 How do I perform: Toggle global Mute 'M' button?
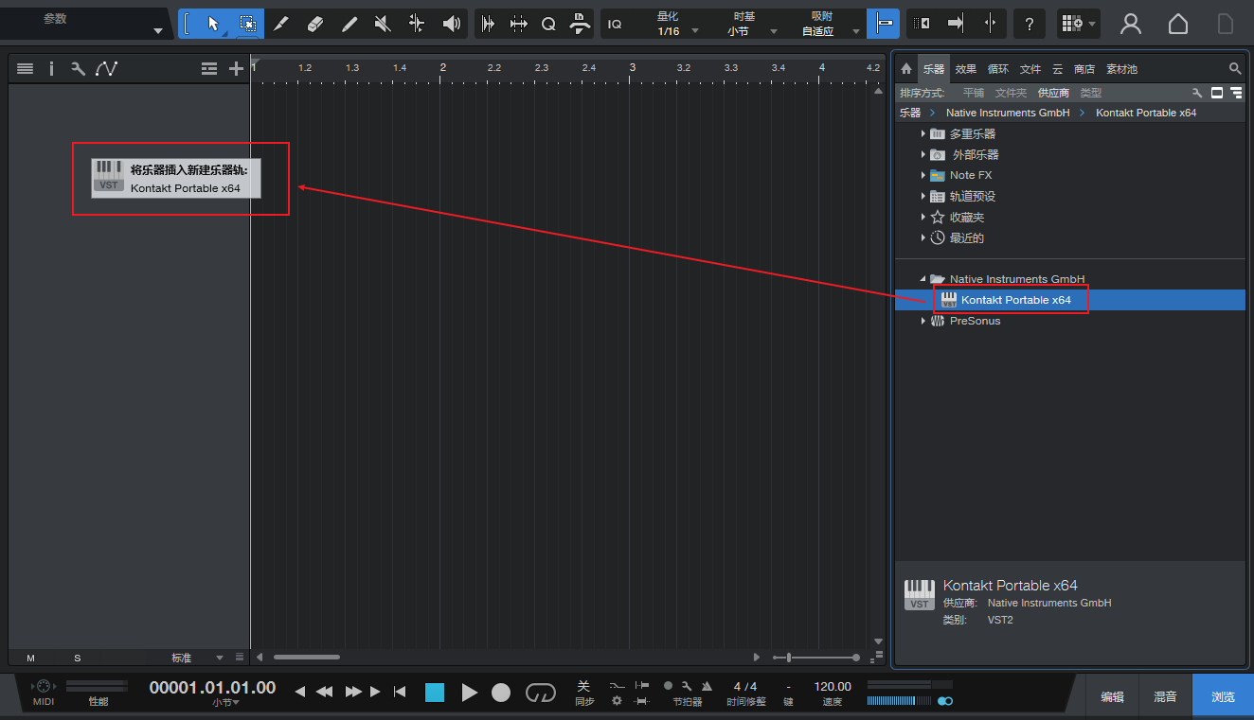pyautogui.click(x=31, y=658)
